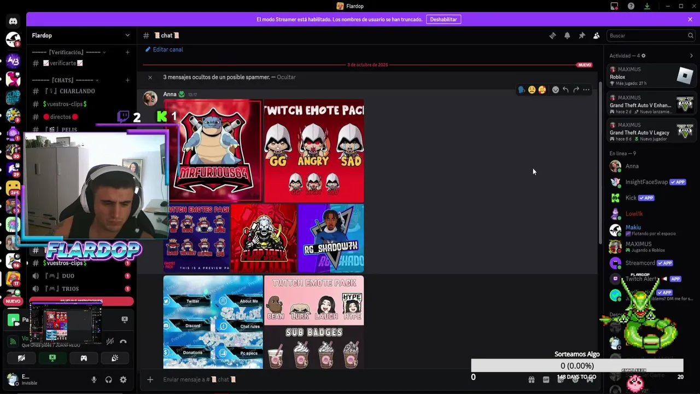Open the gift Nitro icon

click(x=531, y=379)
